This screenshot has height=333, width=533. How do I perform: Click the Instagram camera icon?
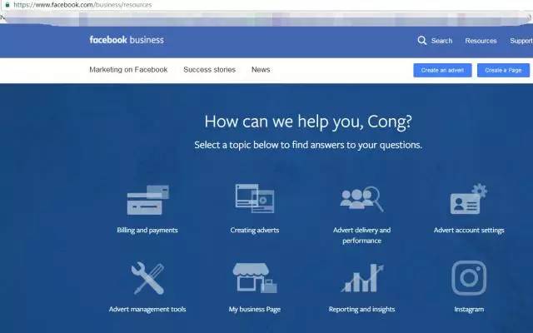pos(469,278)
